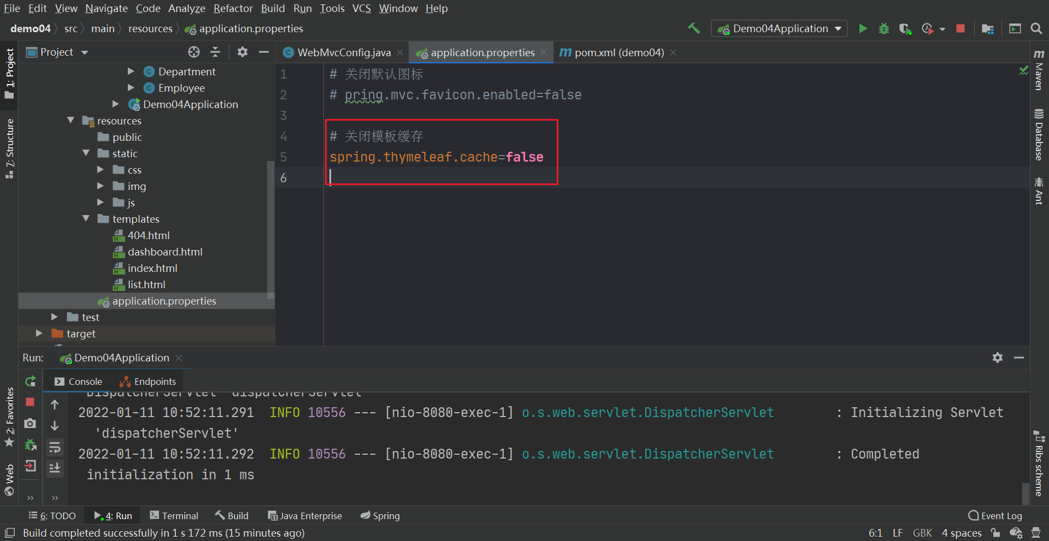Stop the running application from the top toolbar
This screenshot has height=541, width=1049.
click(960, 28)
